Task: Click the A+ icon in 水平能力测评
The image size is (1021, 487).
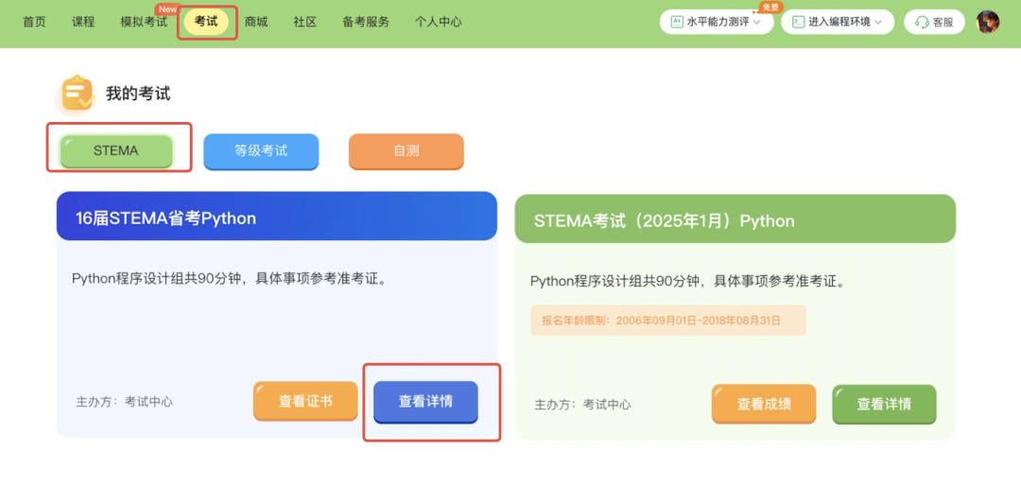Action: point(677,22)
